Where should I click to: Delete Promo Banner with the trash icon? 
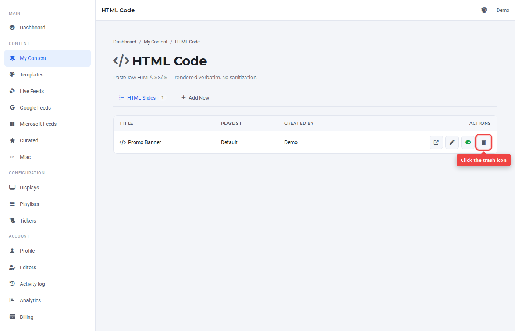[x=484, y=142]
